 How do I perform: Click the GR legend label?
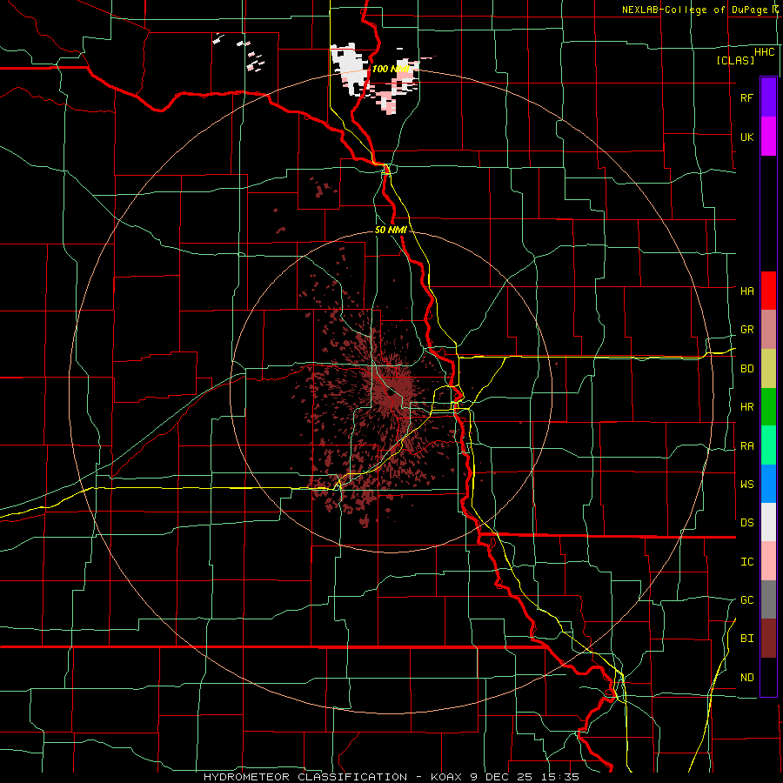746,330
